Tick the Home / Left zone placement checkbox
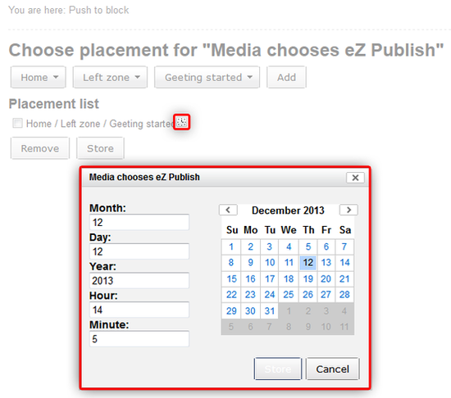This screenshot has width=451, height=398. coord(17,123)
